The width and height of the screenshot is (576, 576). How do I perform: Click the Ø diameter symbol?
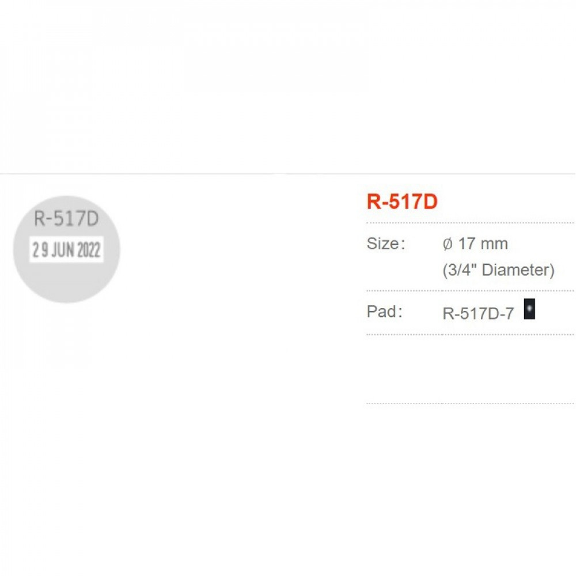[x=448, y=244]
